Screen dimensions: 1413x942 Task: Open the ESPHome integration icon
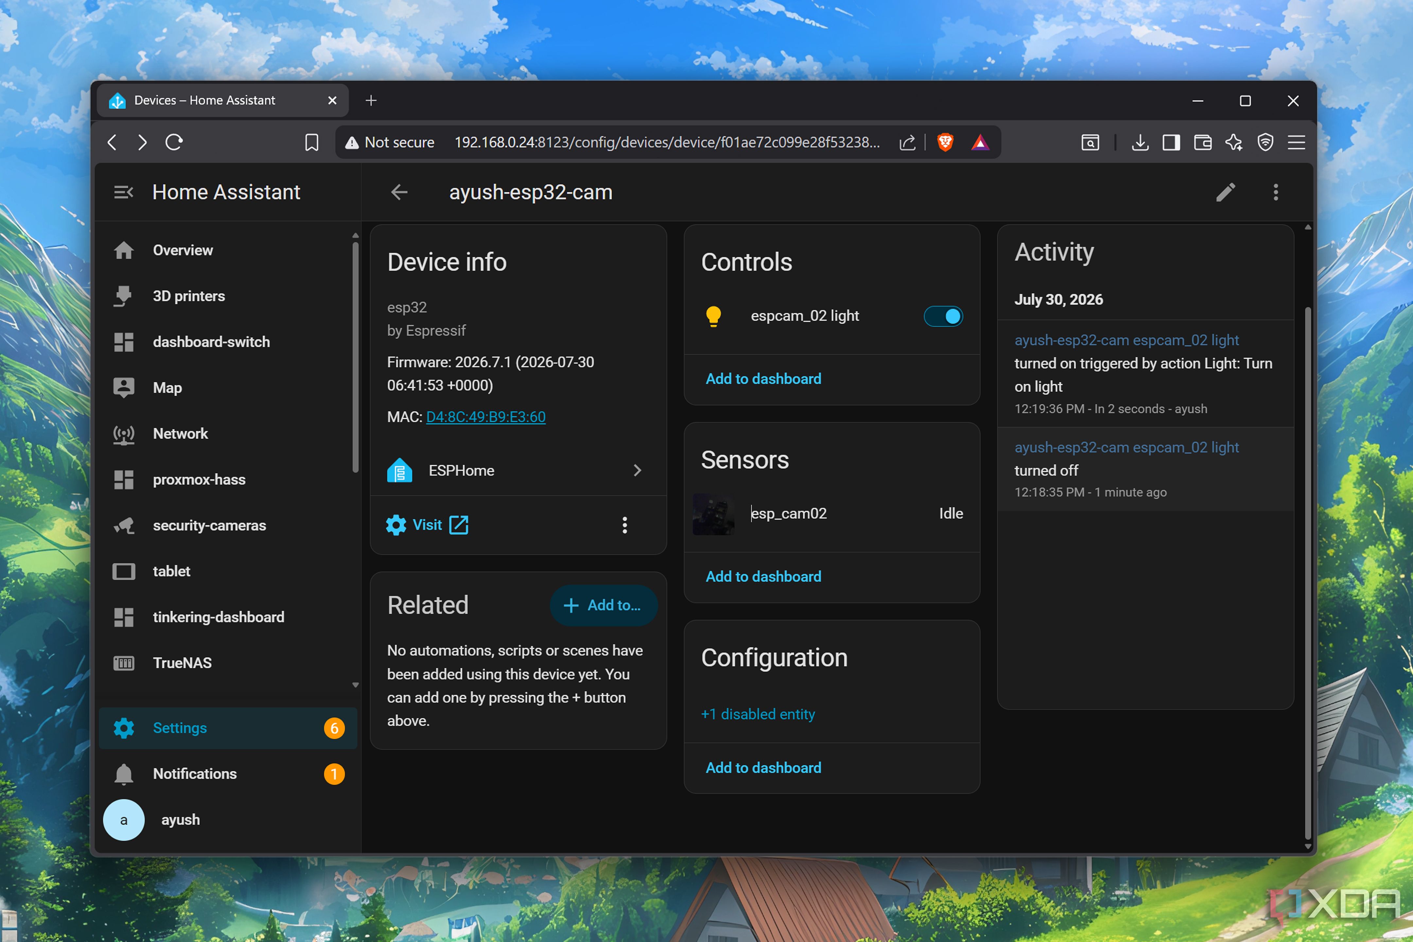click(399, 470)
